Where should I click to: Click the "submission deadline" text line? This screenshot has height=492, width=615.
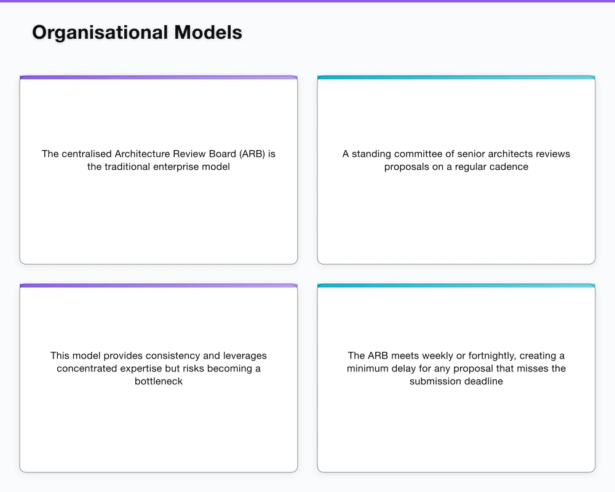[456, 381]
